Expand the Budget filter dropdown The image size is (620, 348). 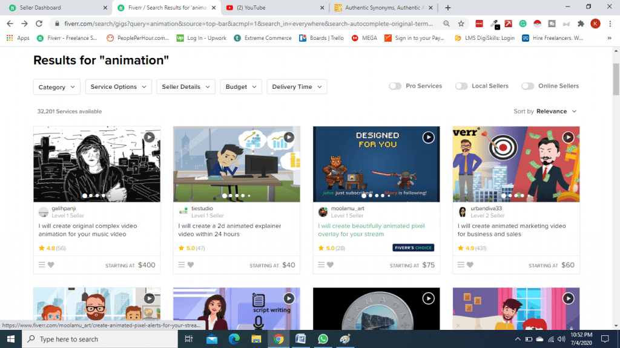[x=241, y=87]
